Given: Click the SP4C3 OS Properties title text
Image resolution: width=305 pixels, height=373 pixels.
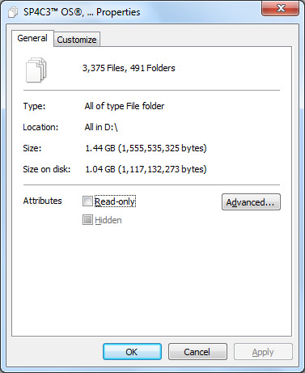Looking at the screenshot, I should 82,12.
